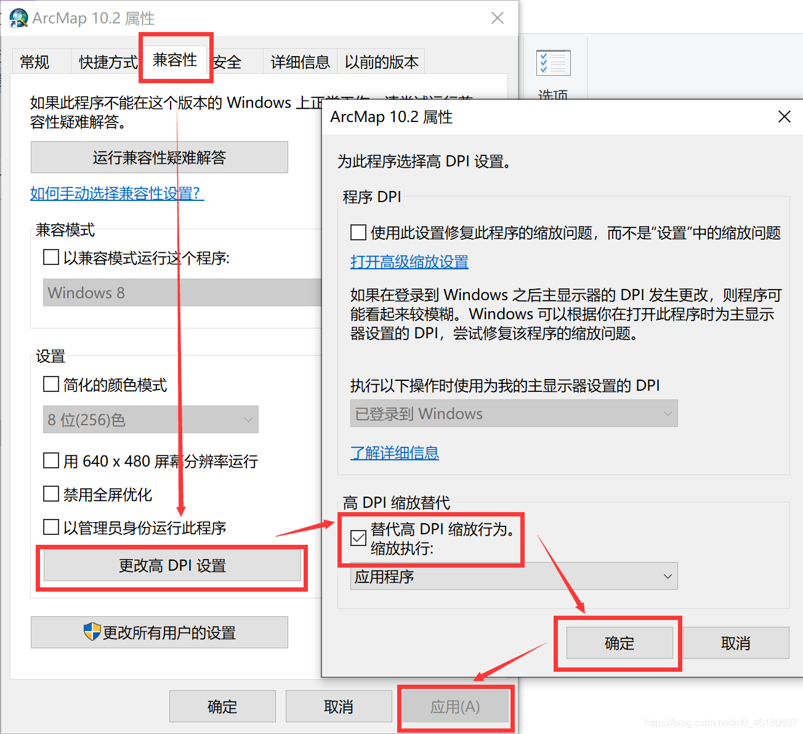803x734 pixels.
Task: Click the 程序 DPI group label
Action: pyautogui.click(x=372, y=197)
